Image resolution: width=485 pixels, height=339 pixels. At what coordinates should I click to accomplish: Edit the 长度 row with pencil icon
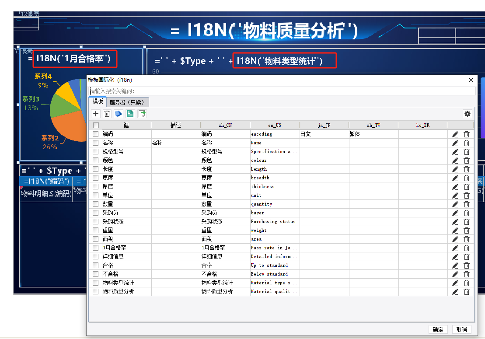pyautogui.click(x=455, y=169)
